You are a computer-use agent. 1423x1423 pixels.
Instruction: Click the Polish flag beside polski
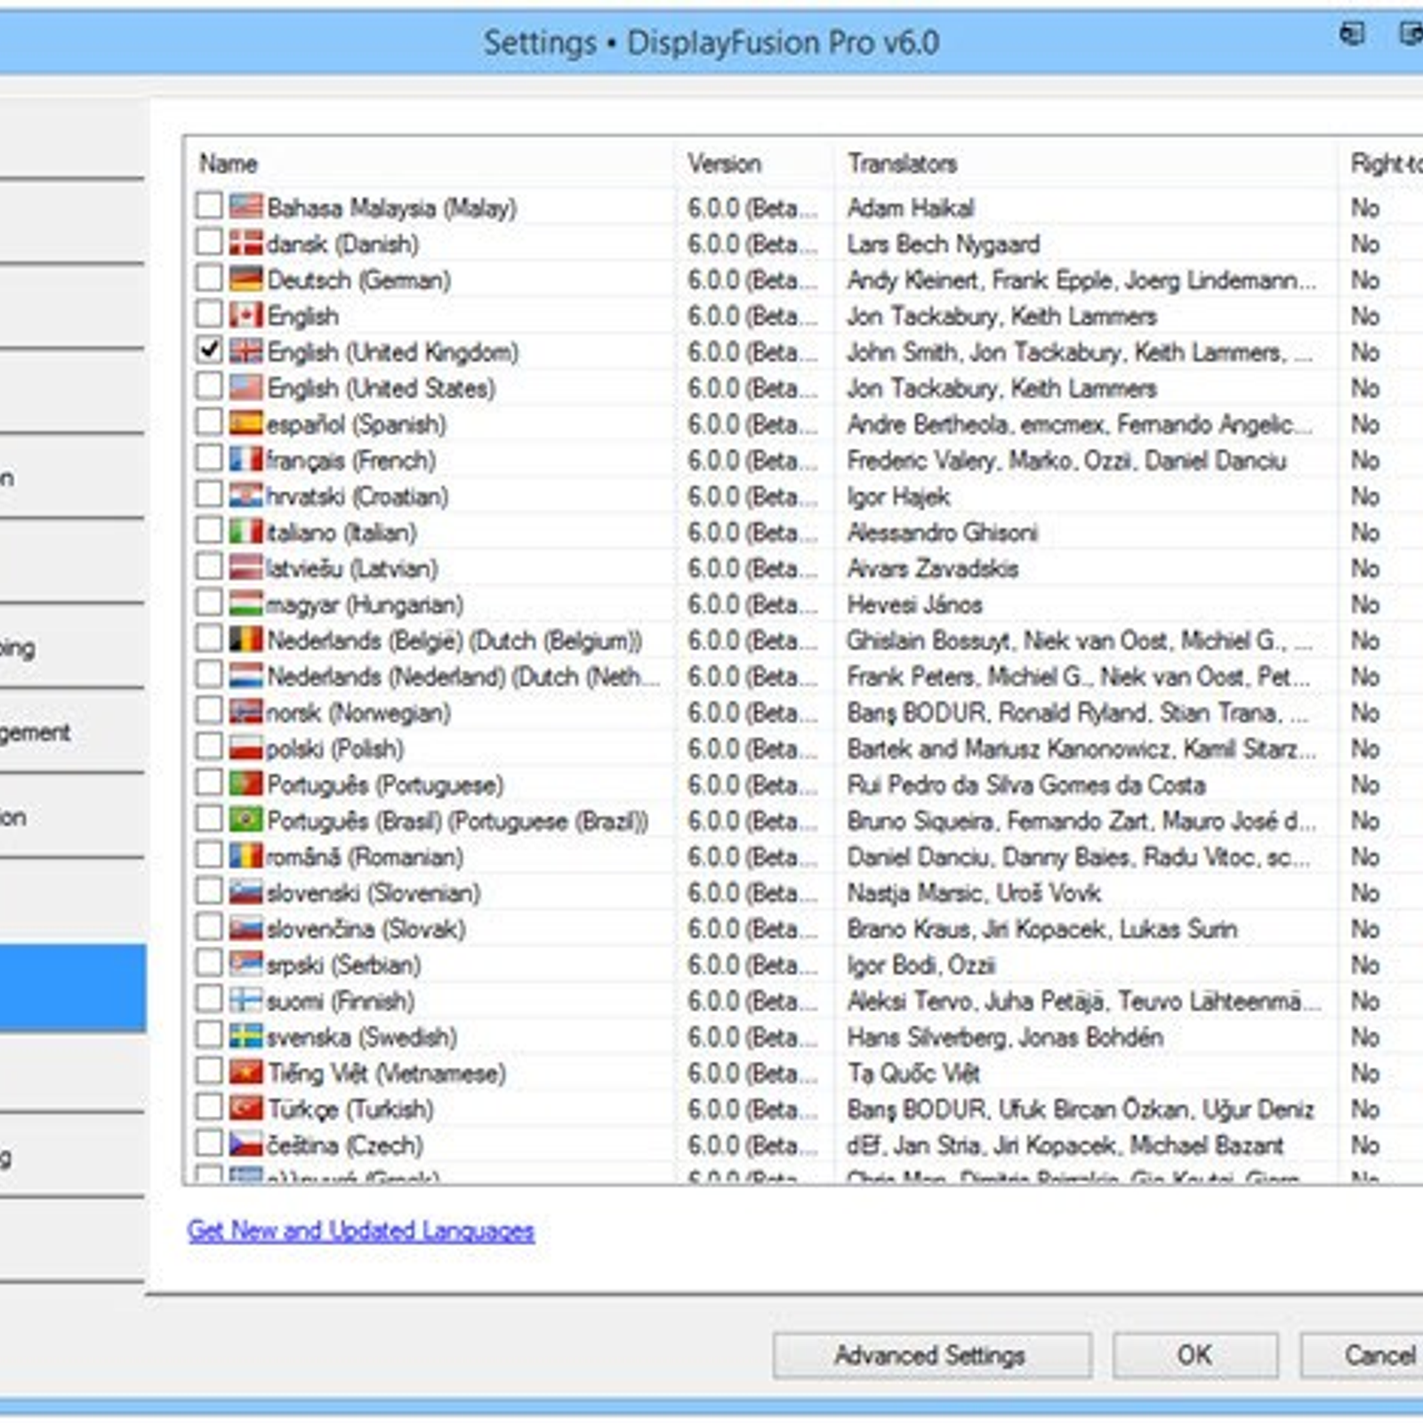(245, 747)
